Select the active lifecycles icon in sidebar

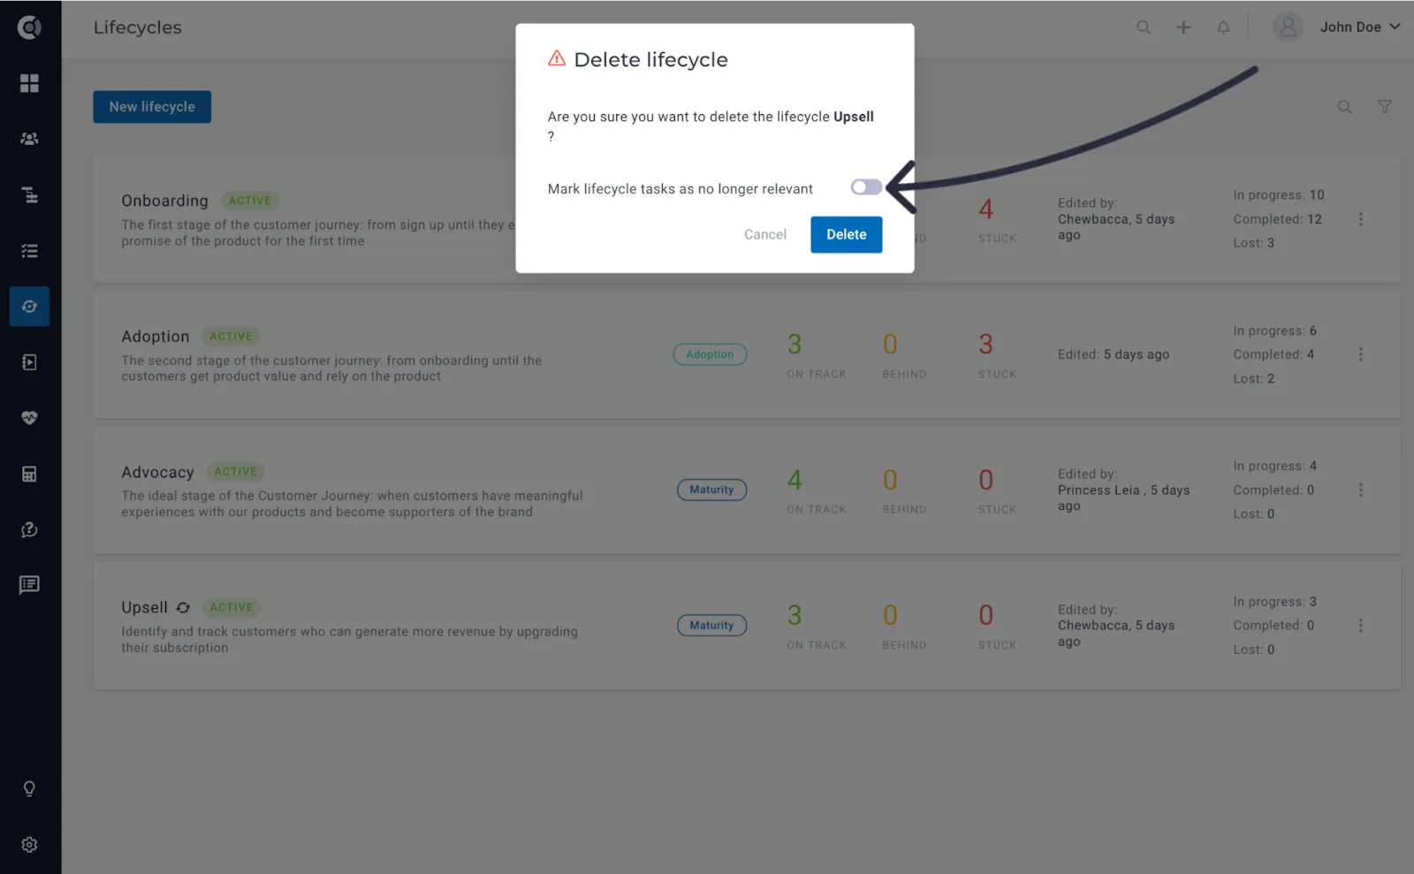(x=29, y=307)
